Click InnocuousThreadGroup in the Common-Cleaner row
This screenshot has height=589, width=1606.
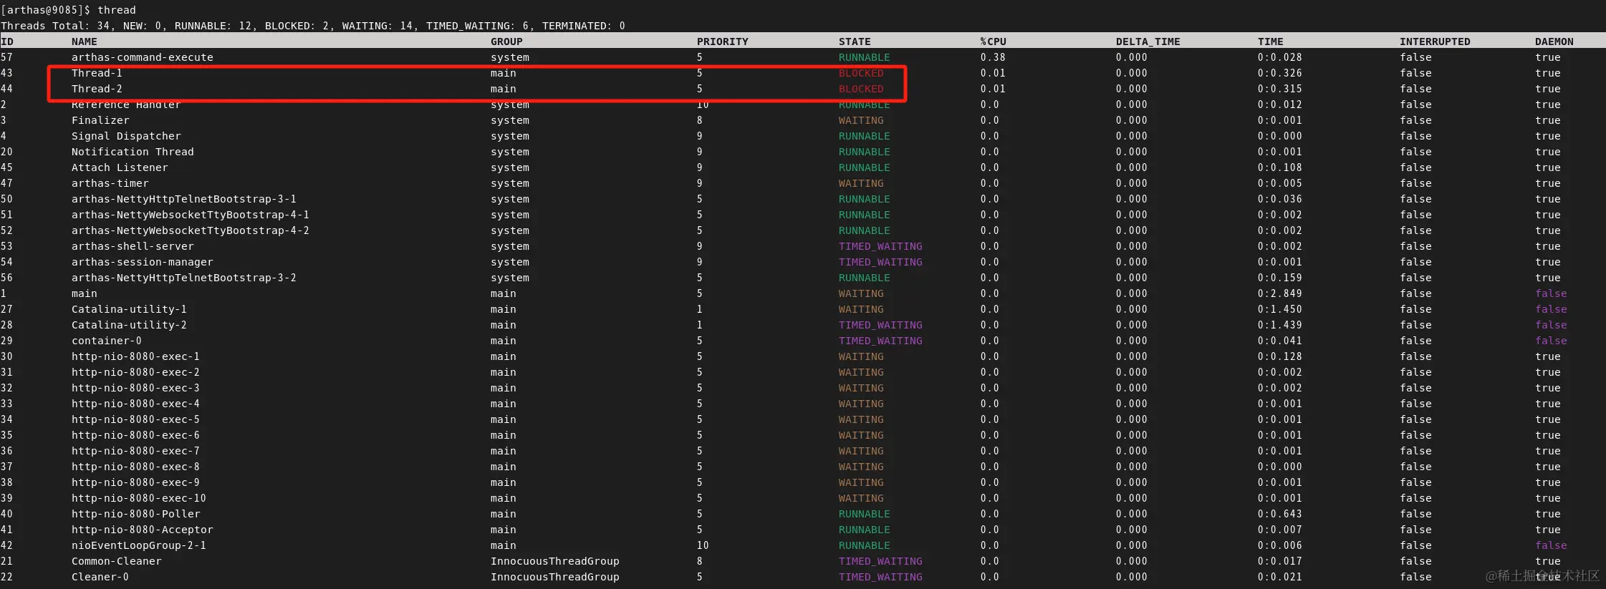[555, 561]
